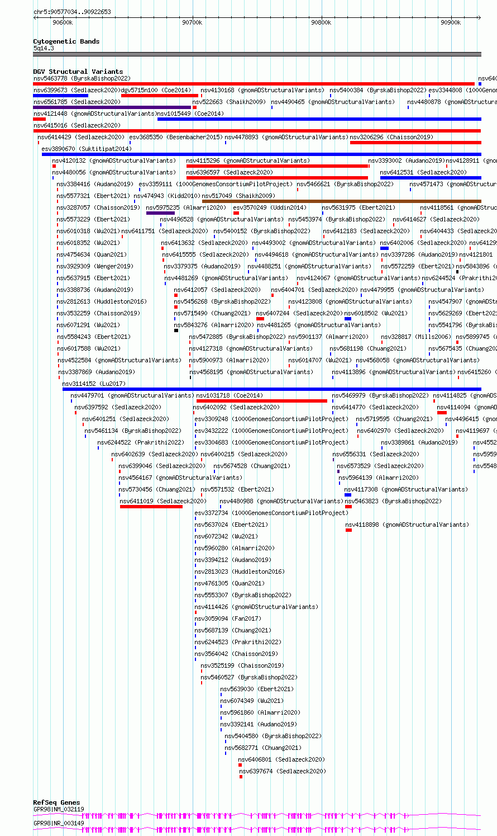497x836 pixels.
Task: Click the RefSeq Genes track title
Action: click(x=56, y=802)
